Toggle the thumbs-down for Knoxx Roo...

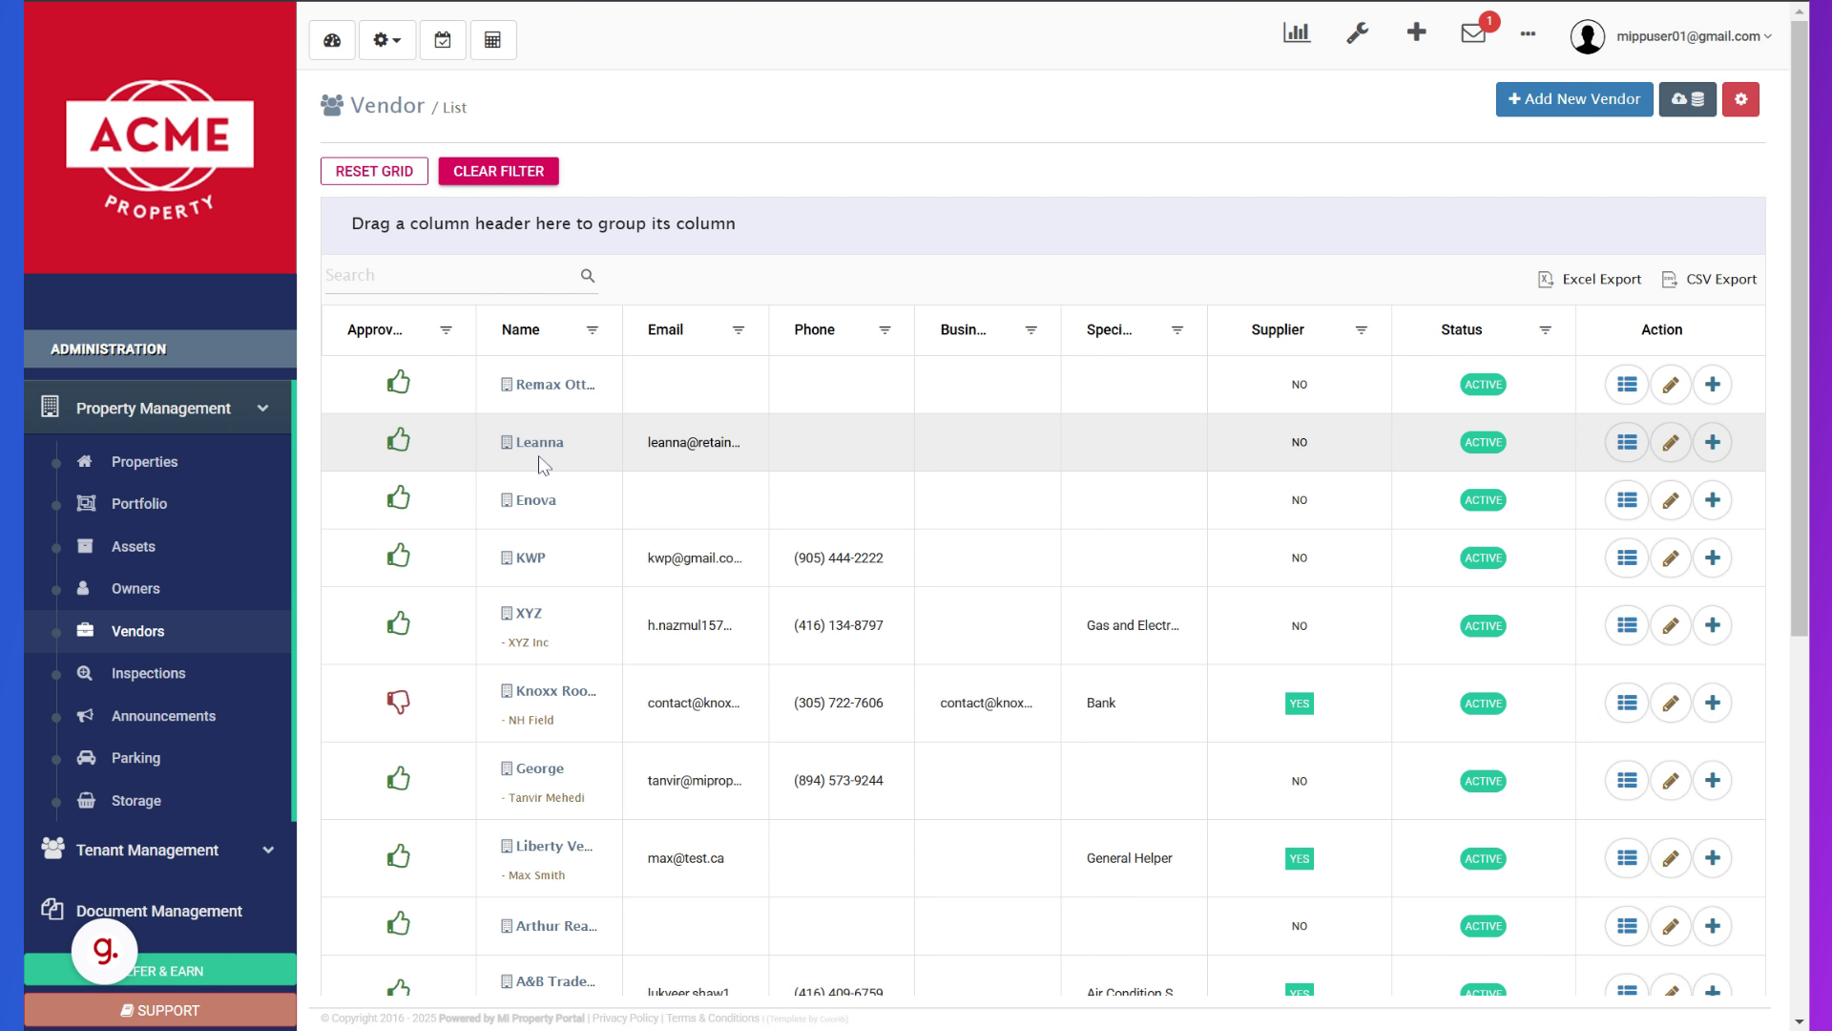tap(398, 703)
